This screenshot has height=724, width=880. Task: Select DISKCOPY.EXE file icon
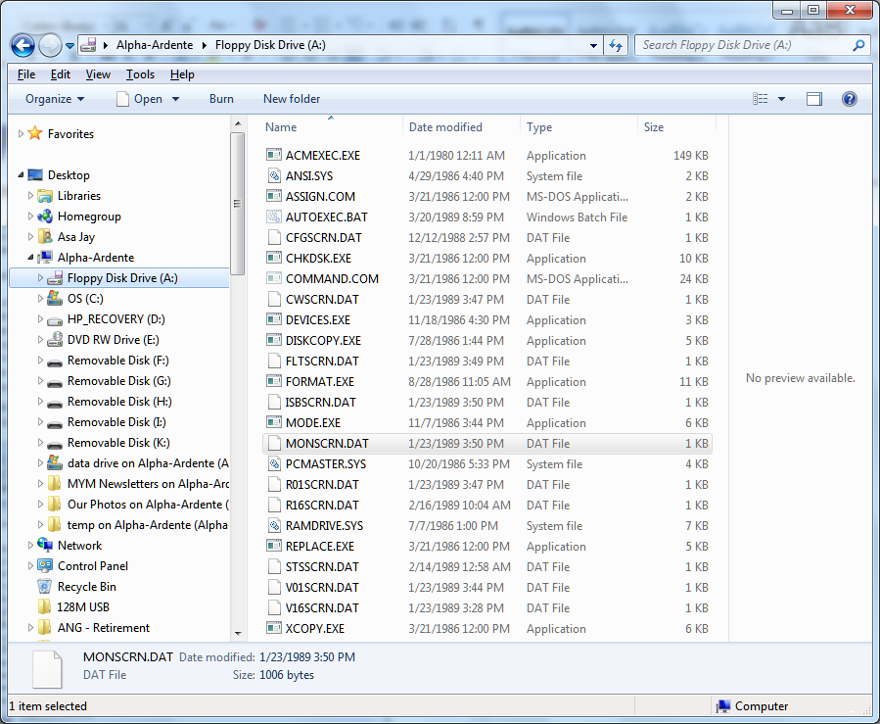click(x=274, y=340)
